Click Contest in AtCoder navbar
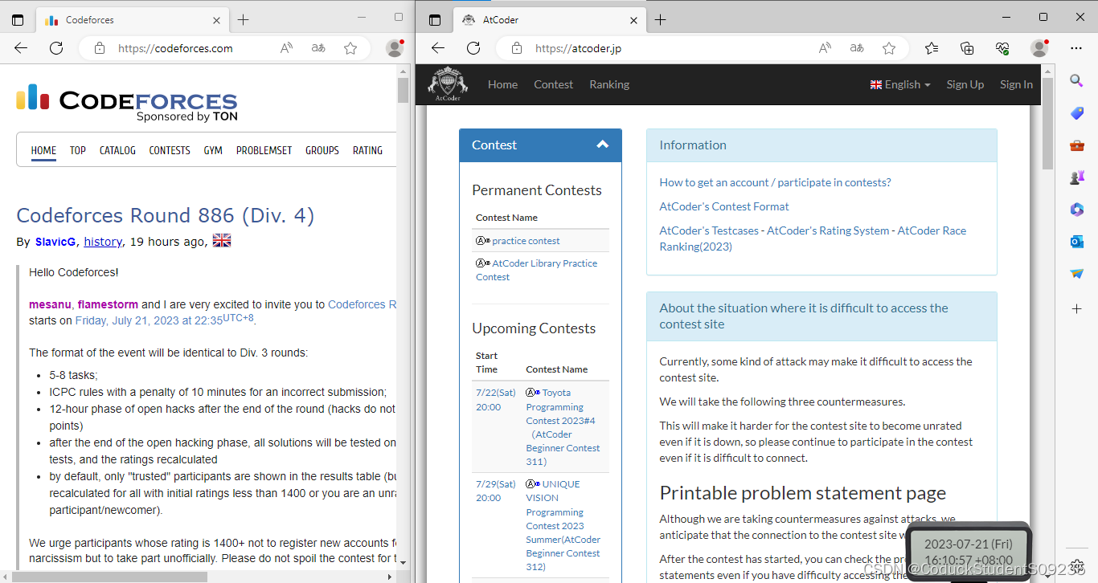 coord(554,84)
